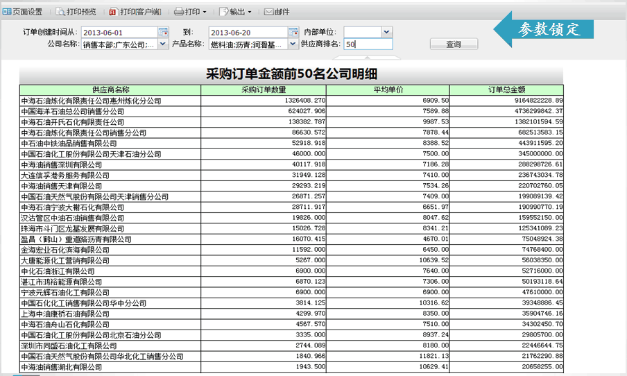Click the envelope mail icon
Viewport: 627px width, 376px height.
(268, 12)
